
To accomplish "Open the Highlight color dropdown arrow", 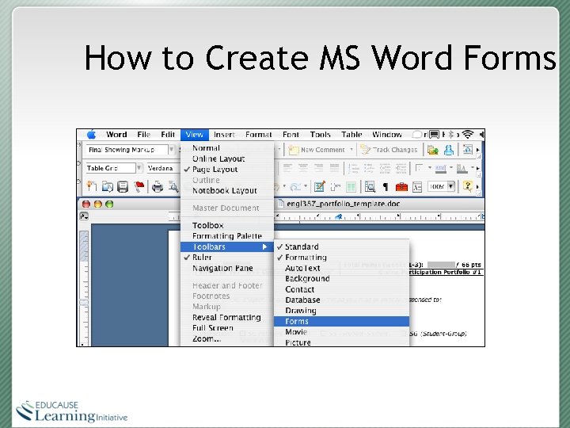I will (x=450, y=168).
